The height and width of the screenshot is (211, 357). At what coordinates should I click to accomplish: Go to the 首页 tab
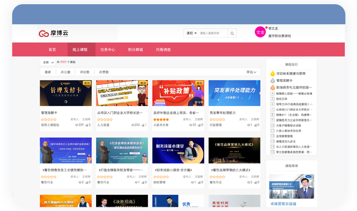pyautogui.click(x=52, y=50)
